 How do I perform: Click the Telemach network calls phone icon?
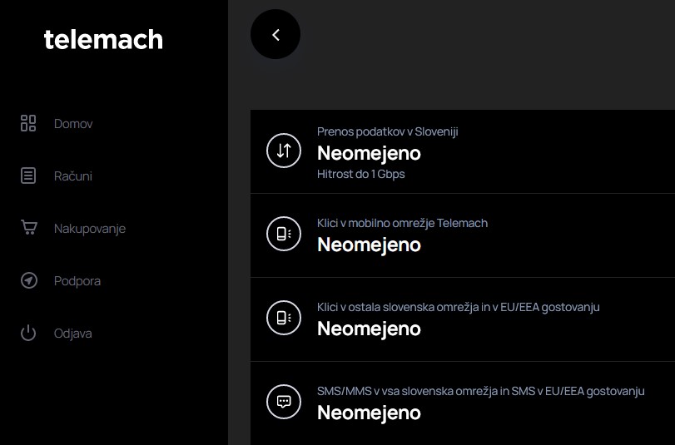284,234
